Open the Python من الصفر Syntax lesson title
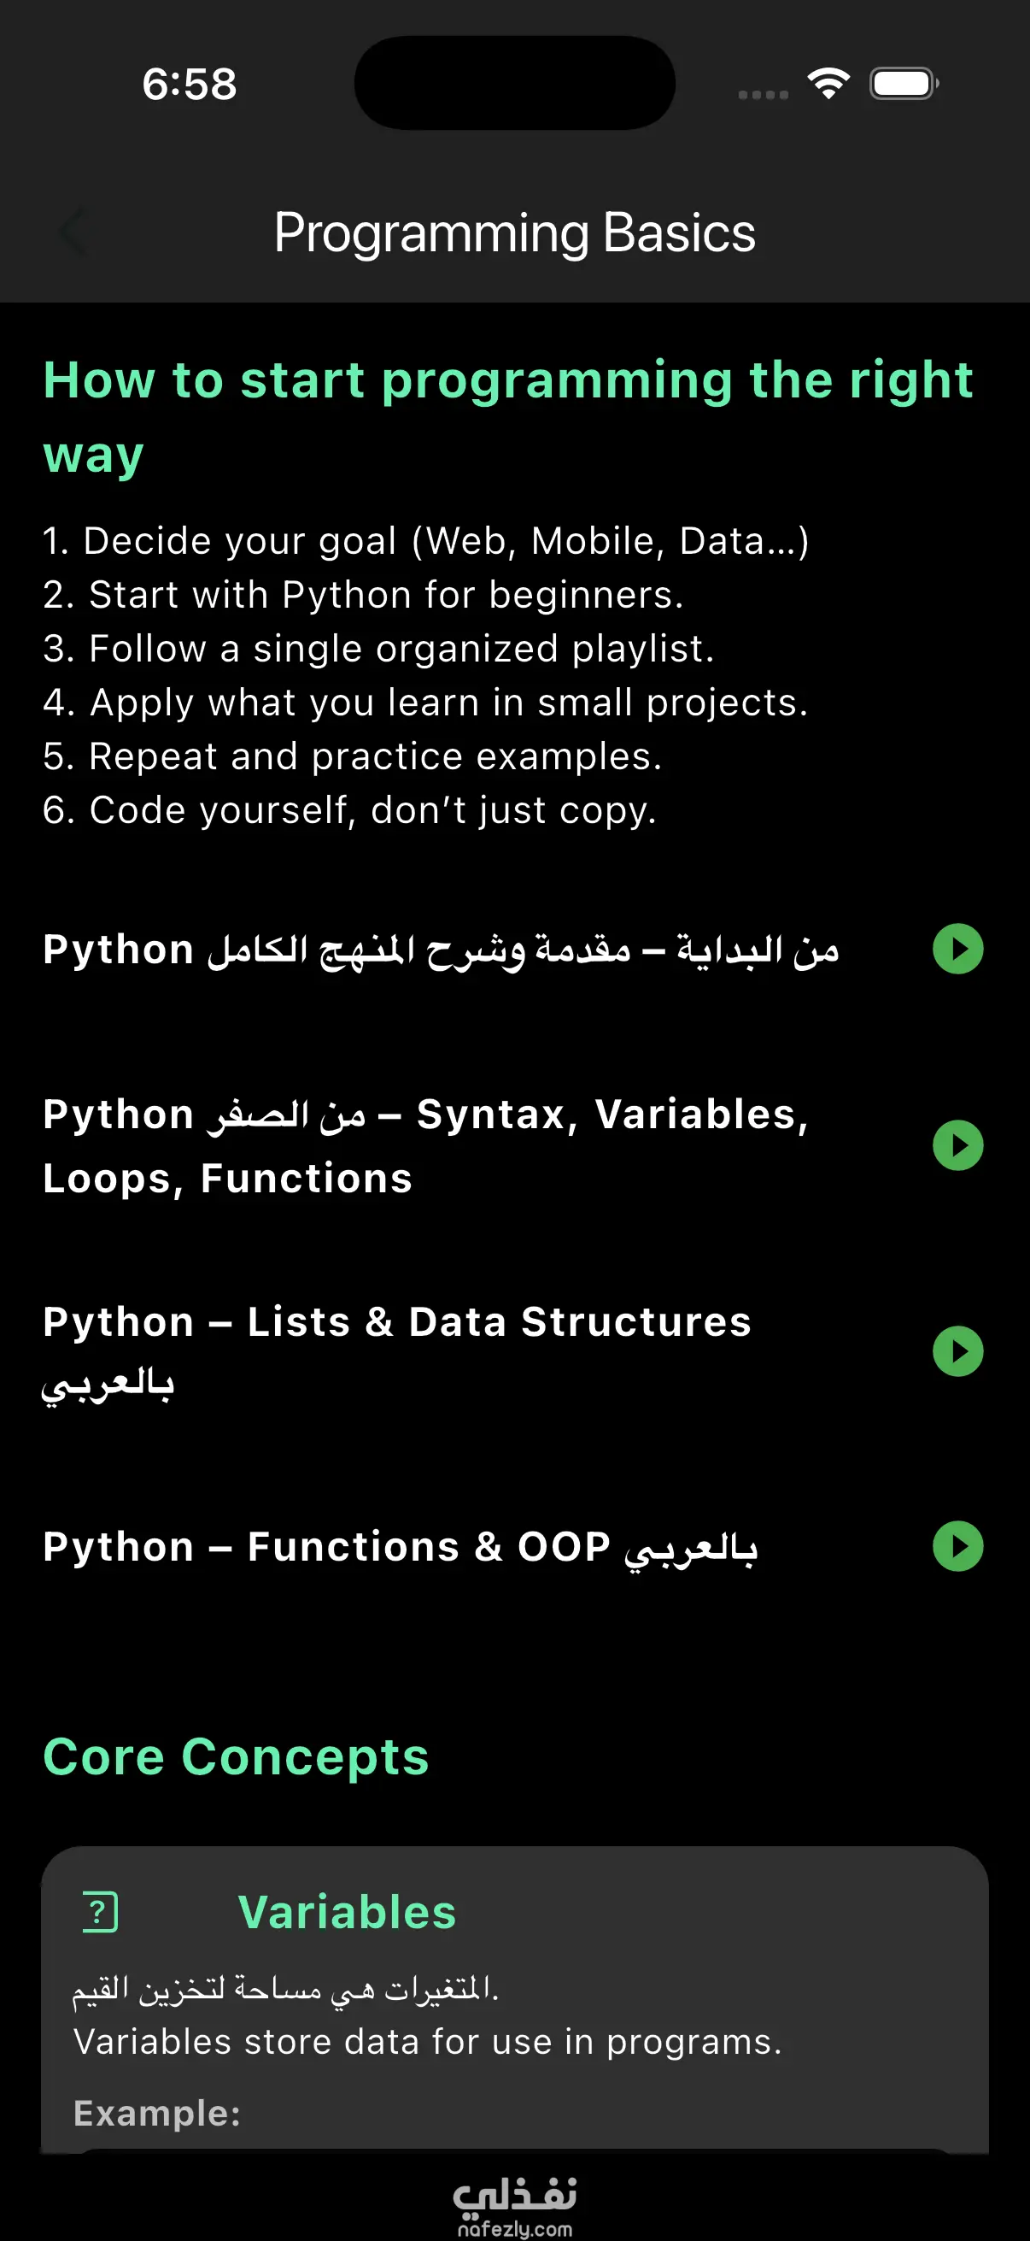This screenshot has height=2241, width=1030. tap(426, 1146)
